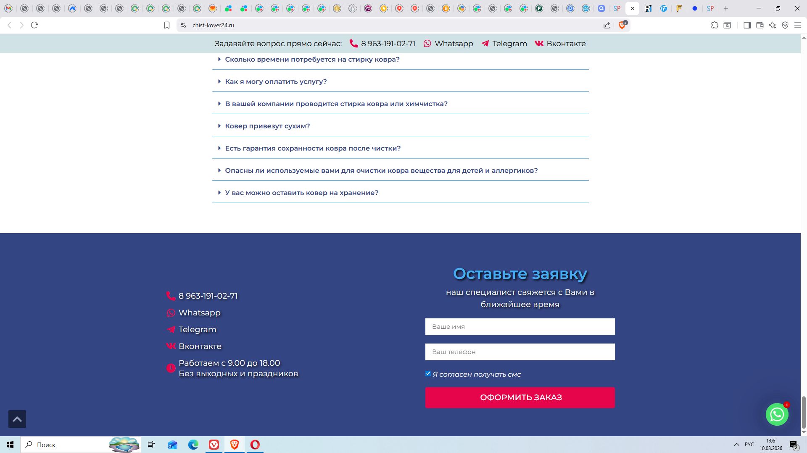Expand the carpet storage question
This screenshot has height=453, width=807.
301,193
